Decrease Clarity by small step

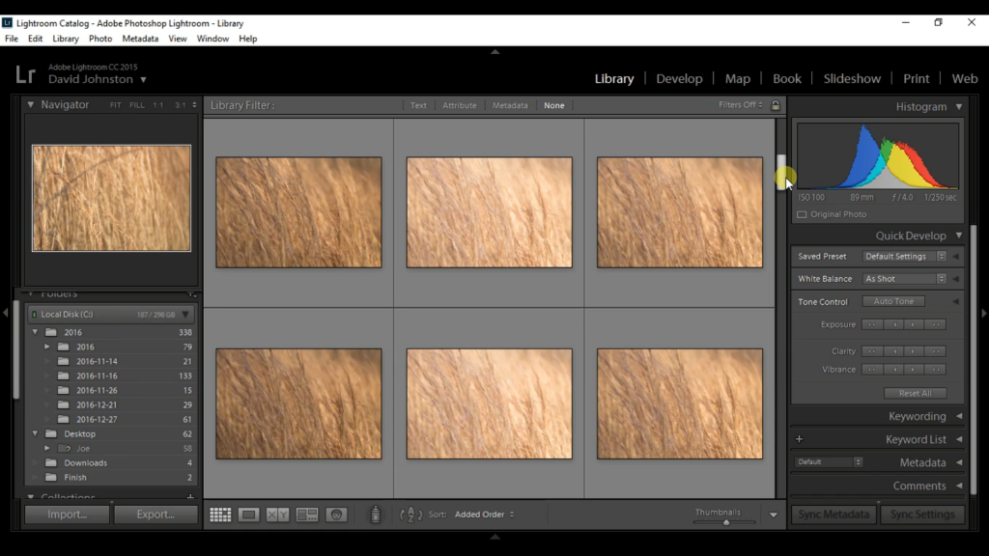[893, 351]
